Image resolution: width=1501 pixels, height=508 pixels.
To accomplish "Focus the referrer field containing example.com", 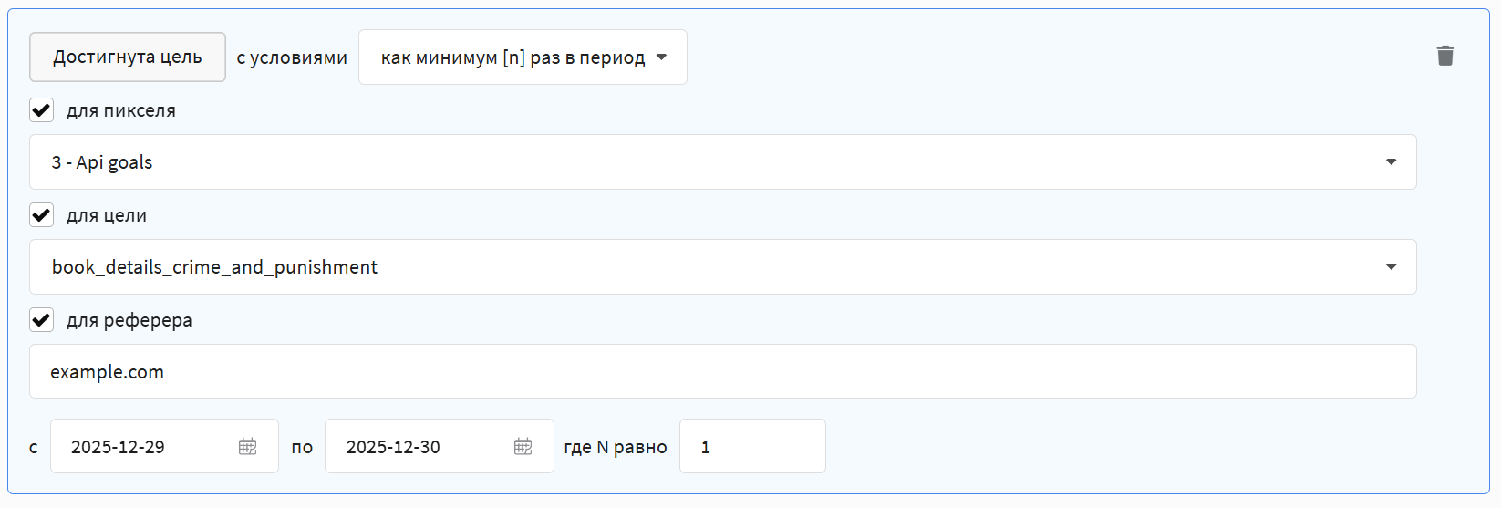I will (x=722, y=371).
